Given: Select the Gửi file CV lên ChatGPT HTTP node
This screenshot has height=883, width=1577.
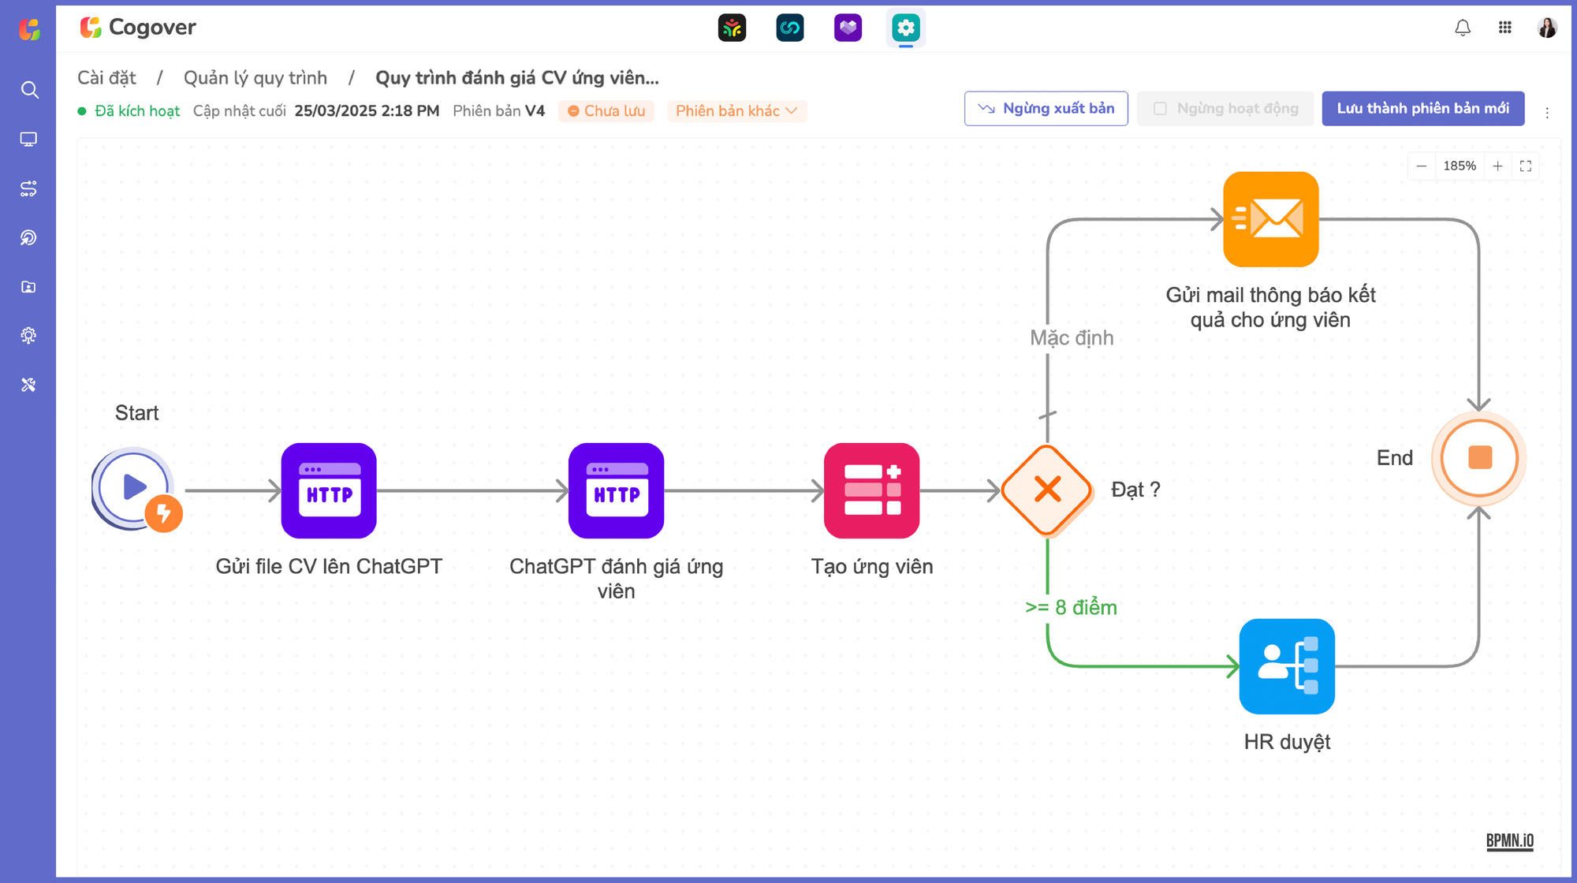Looking at the screenshot, I should (x=329, y=490).
